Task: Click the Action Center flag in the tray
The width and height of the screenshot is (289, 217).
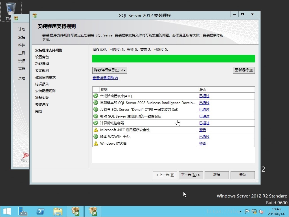Action: coord(247,211)
